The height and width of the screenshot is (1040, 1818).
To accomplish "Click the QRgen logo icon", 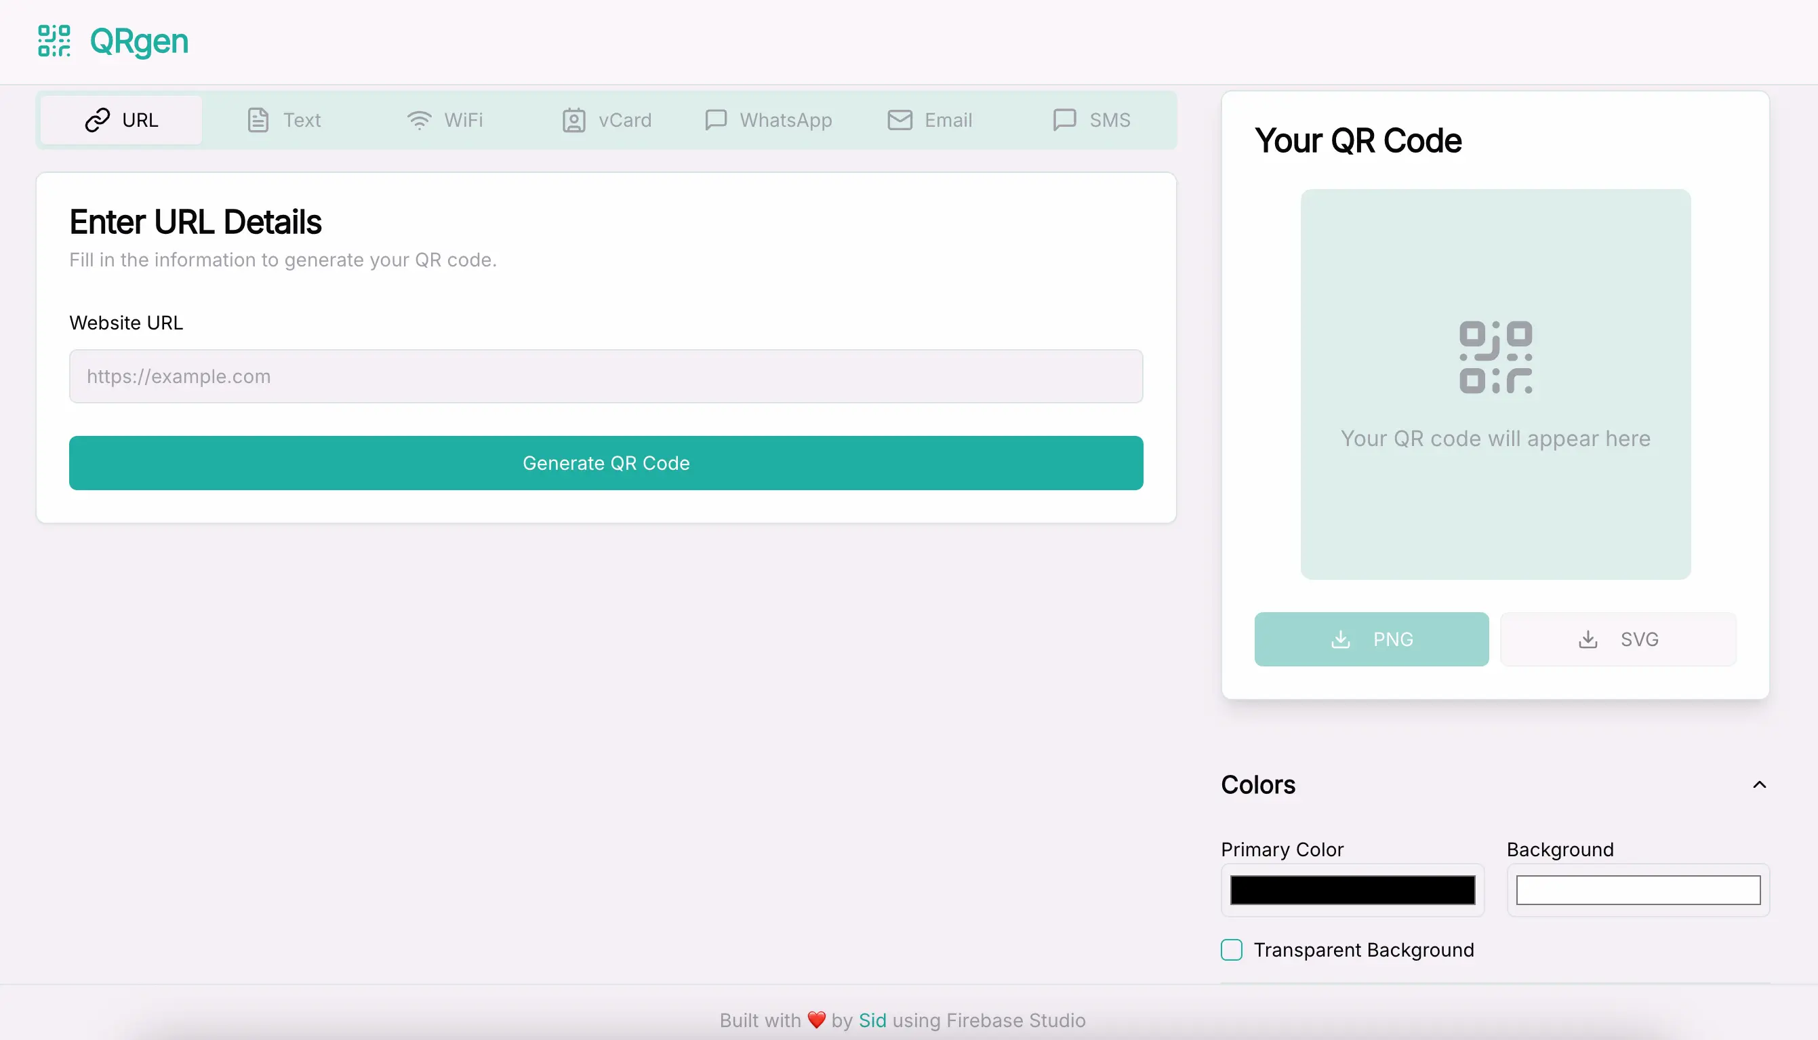I will click(x=54, y=41).
